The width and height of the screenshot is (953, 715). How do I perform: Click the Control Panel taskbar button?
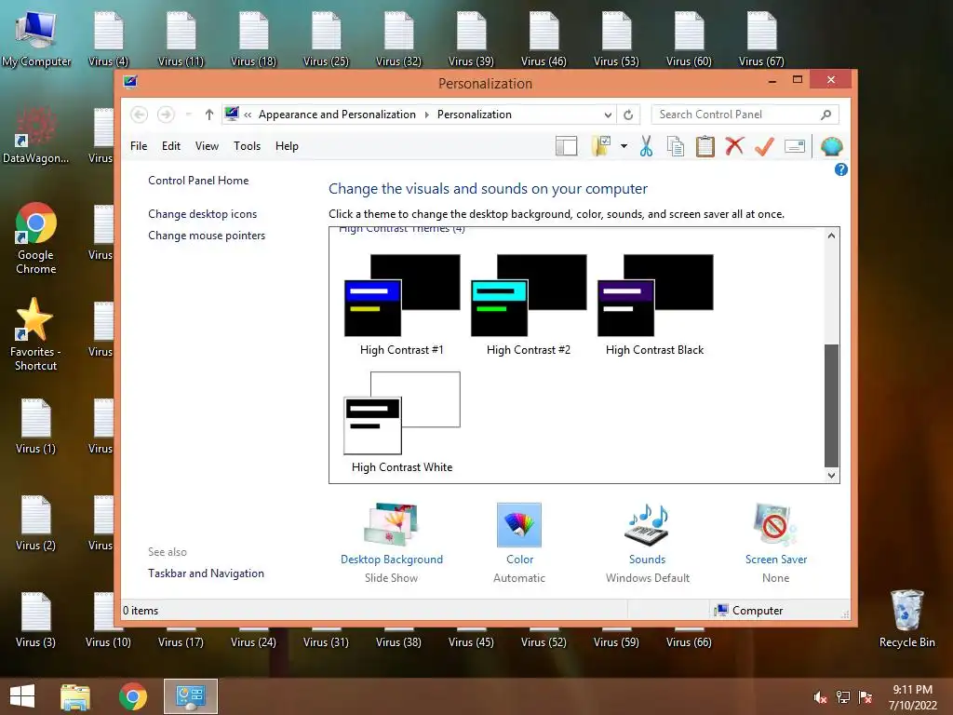(x=190, y=696)
